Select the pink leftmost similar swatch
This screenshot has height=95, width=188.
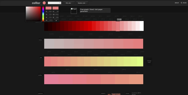tap(51, 79)
